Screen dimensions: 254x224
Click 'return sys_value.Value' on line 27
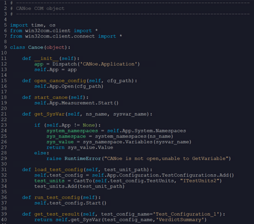click(80, 148)
